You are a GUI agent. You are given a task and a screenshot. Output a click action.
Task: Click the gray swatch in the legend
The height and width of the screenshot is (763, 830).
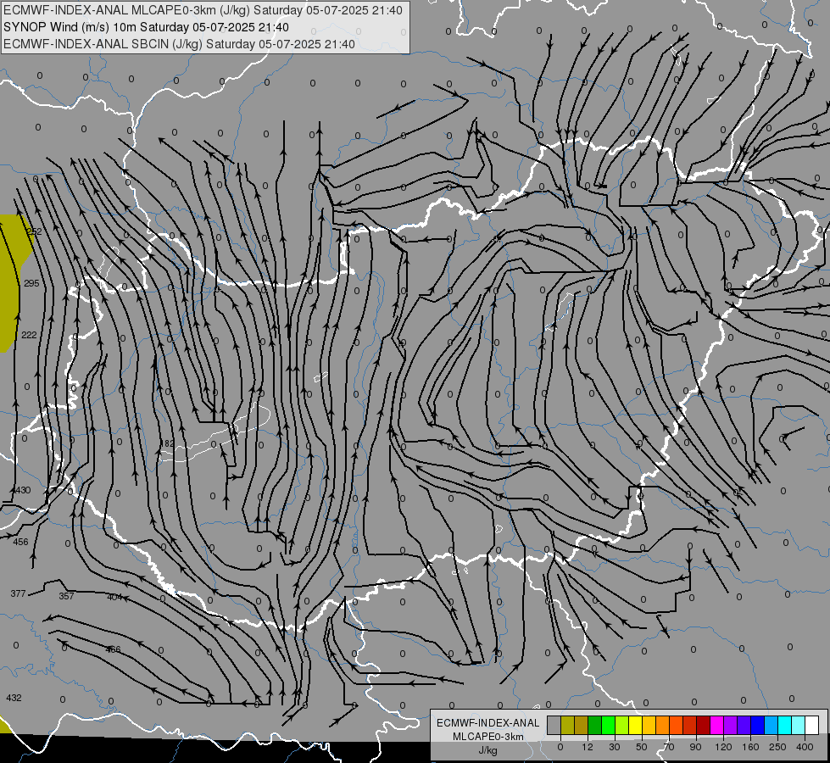click(554, 725)
